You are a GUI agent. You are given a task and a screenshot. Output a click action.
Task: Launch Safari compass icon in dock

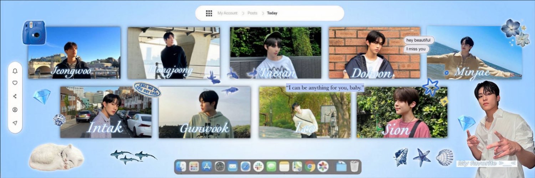click(245, 166)
